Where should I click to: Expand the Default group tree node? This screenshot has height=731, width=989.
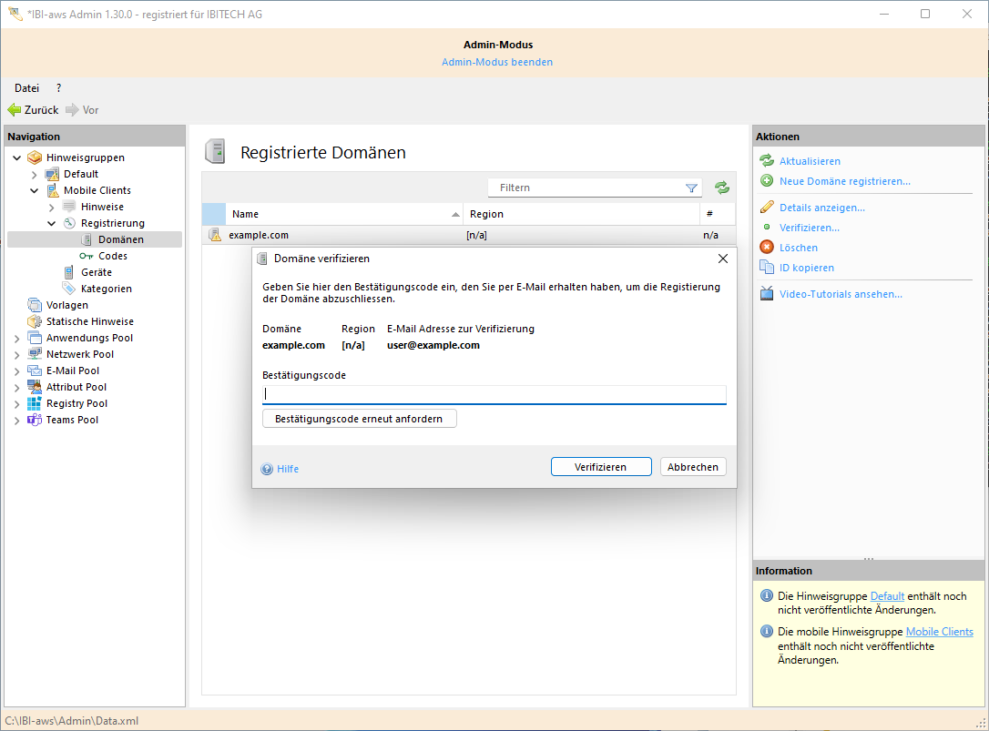pyautogui.click(x=35, y=174)
